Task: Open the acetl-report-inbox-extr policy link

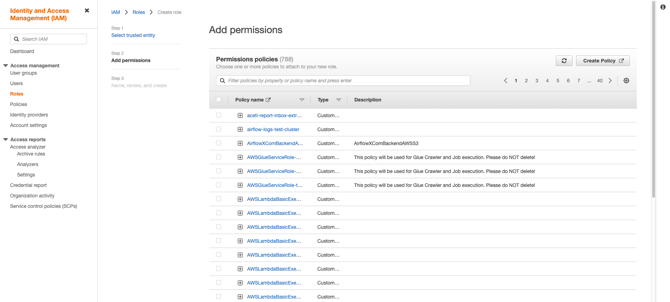Action: (x=274, y=115)
